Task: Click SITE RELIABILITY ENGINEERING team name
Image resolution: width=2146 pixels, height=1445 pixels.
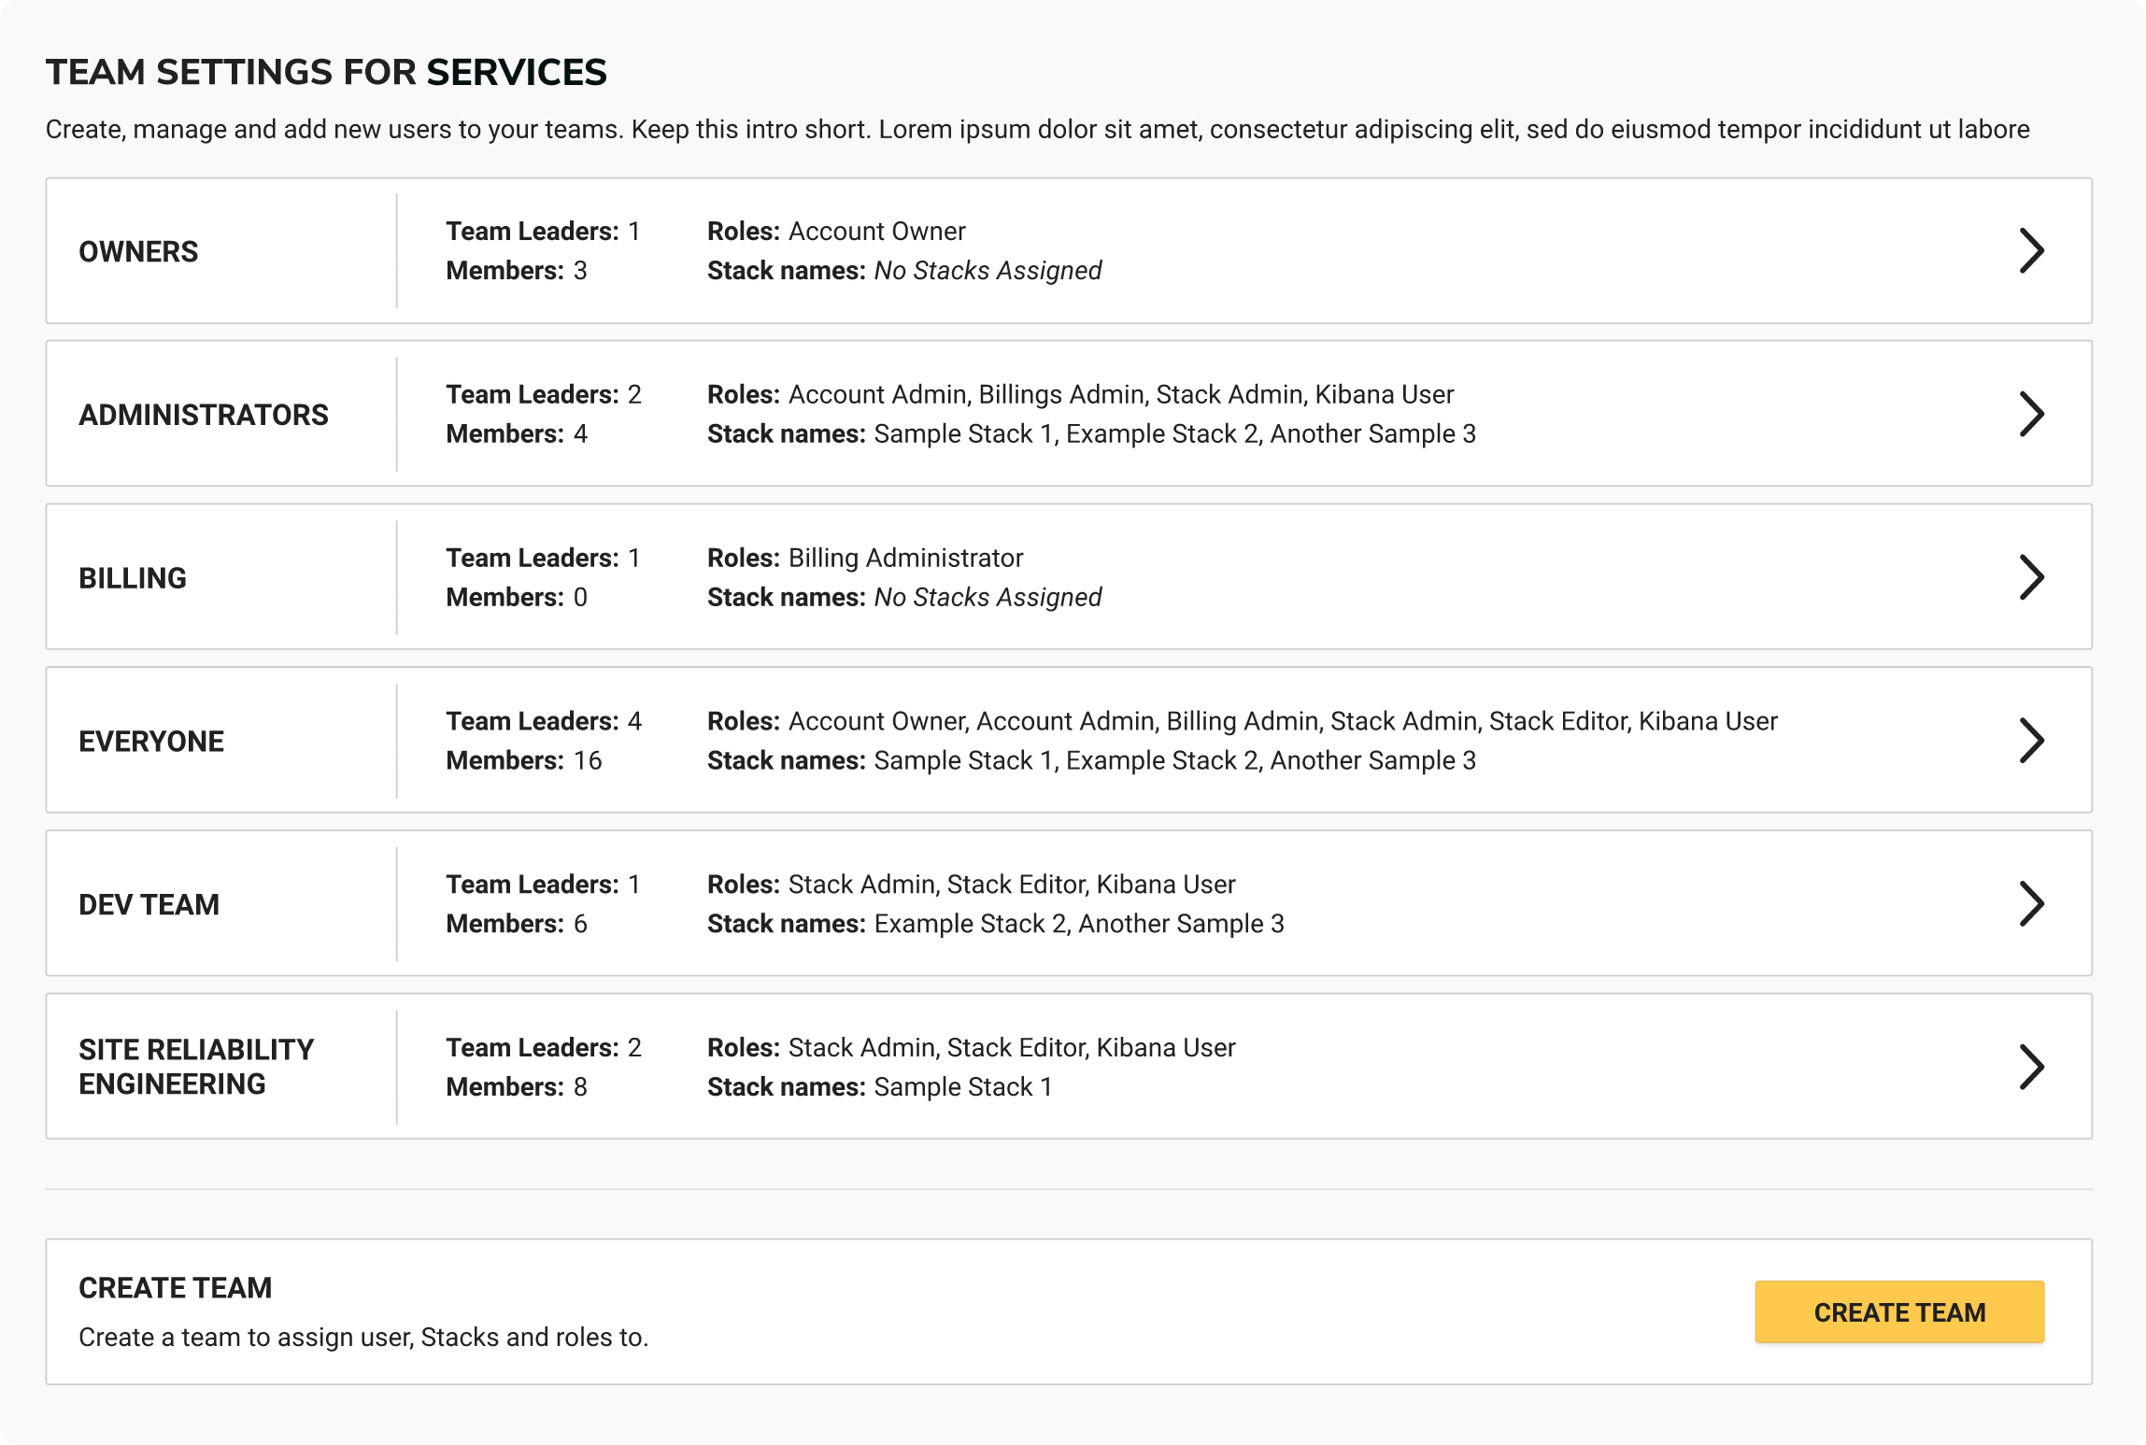Action: [x=196, y=1067]
